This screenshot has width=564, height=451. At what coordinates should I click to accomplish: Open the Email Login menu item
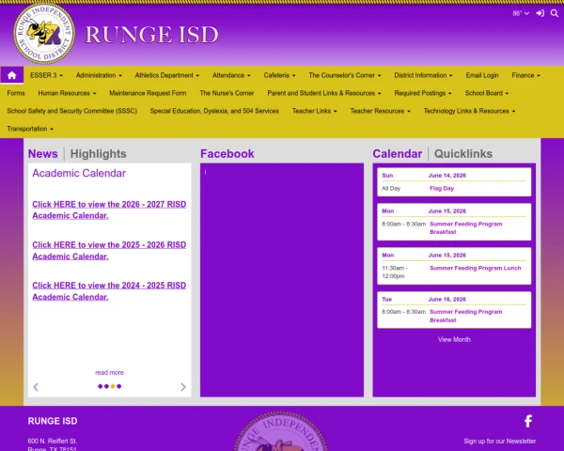pos(482,75)
